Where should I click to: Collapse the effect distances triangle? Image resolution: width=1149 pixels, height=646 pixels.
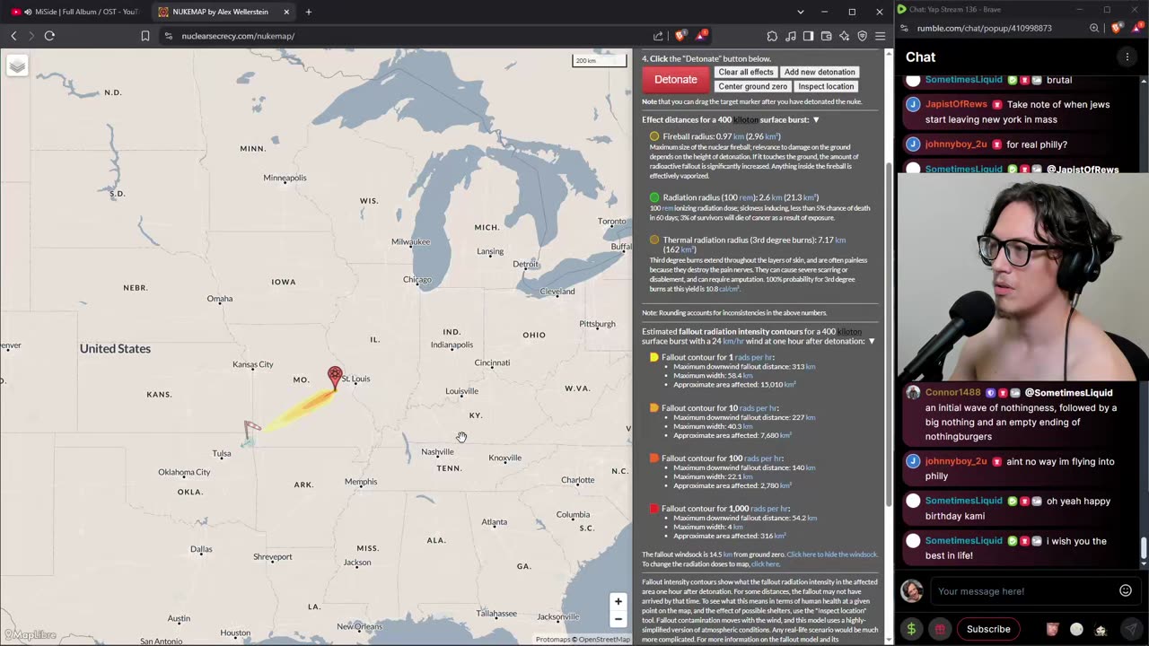(x=815, y=119)
